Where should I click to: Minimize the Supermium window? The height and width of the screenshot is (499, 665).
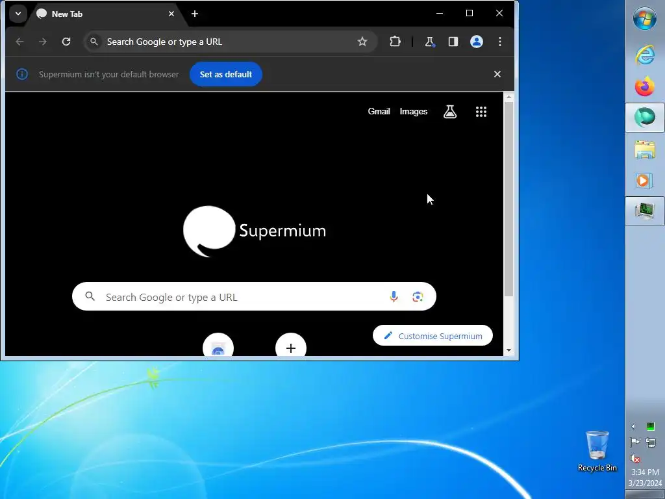(x=440, y=13)
